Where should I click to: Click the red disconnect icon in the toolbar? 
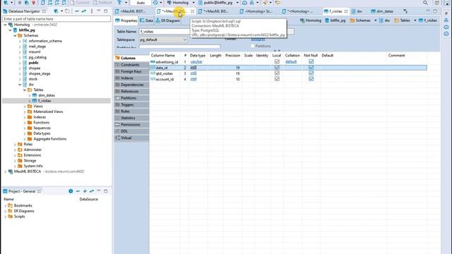[33, 3]
